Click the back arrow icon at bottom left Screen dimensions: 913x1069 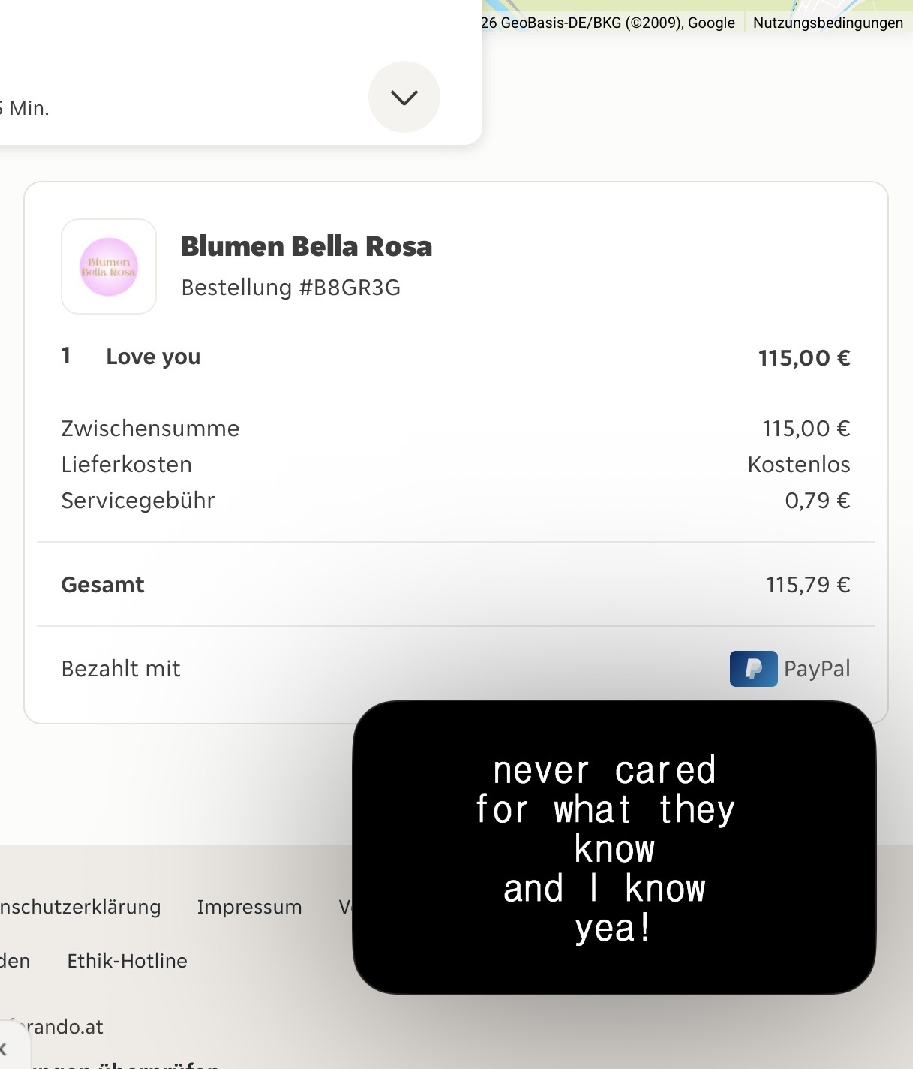tap(5, 1049)
